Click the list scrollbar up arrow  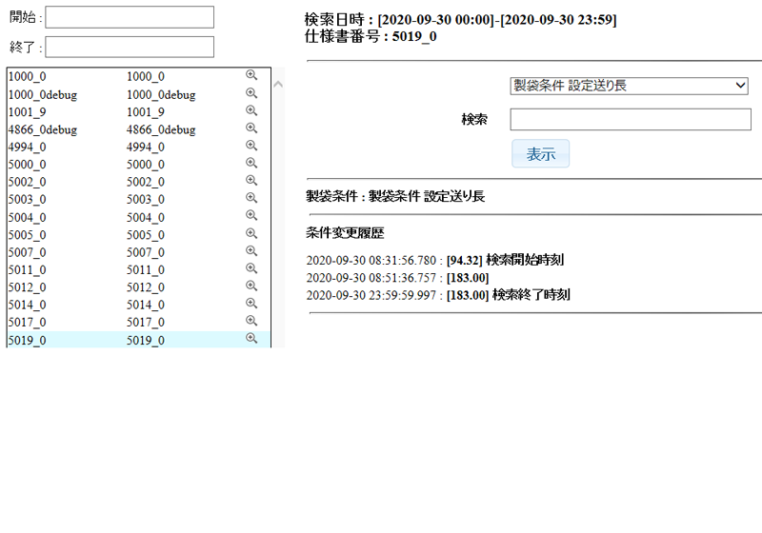tap(278, 85)
